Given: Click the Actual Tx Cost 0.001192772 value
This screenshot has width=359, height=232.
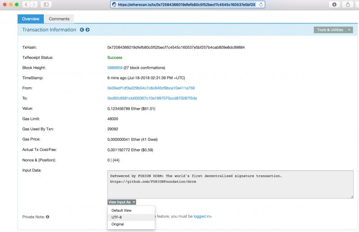Looking at the screenshot, I should point(130,150).
